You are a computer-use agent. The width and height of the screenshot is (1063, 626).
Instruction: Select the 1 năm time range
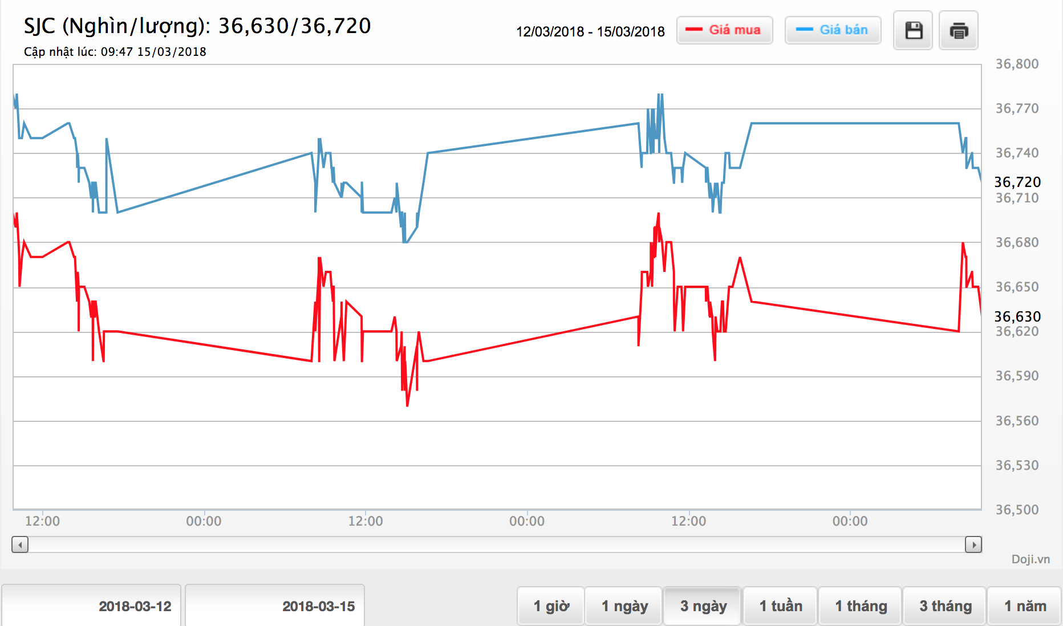click(1025, 606)
